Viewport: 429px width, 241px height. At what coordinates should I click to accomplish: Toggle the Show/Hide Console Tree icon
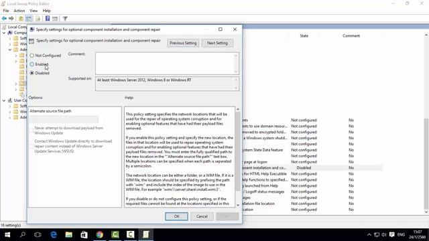[x=29, y=19]
